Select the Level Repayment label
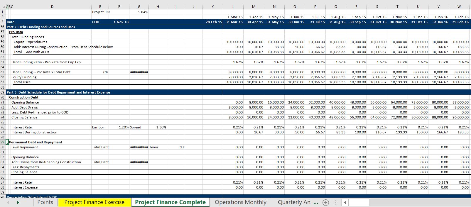Screen dimensions: 471x207 [25, 147]
